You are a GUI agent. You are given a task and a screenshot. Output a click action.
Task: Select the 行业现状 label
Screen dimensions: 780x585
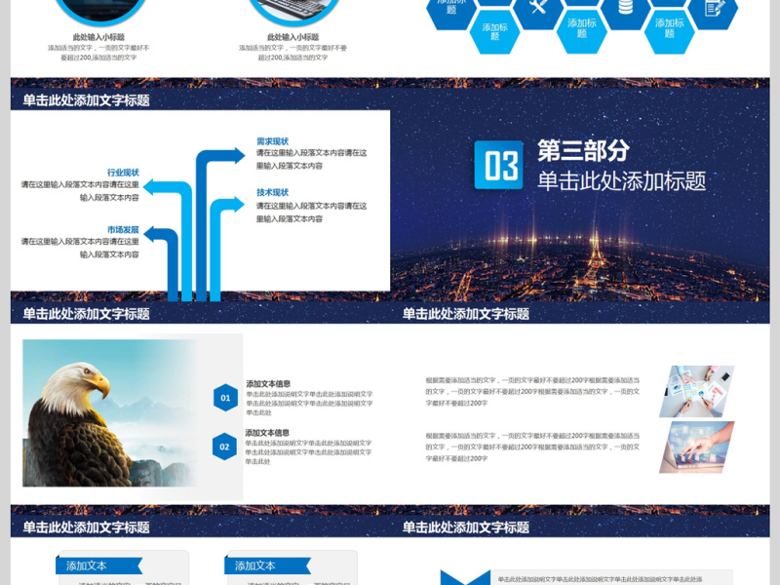(124, 172)
